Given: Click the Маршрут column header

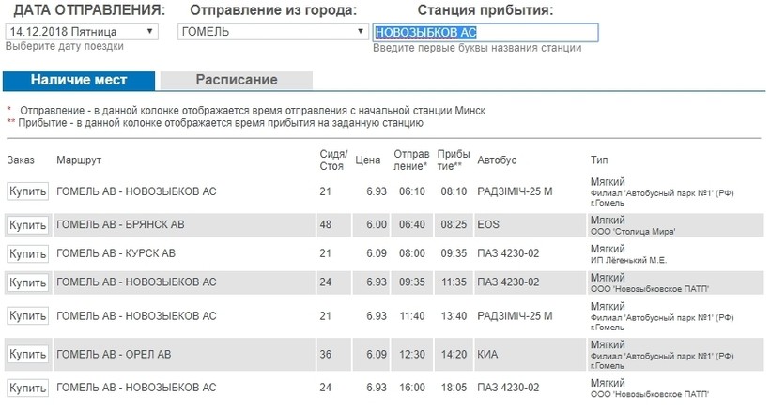Looking at the screenshot, I should 79,160.
